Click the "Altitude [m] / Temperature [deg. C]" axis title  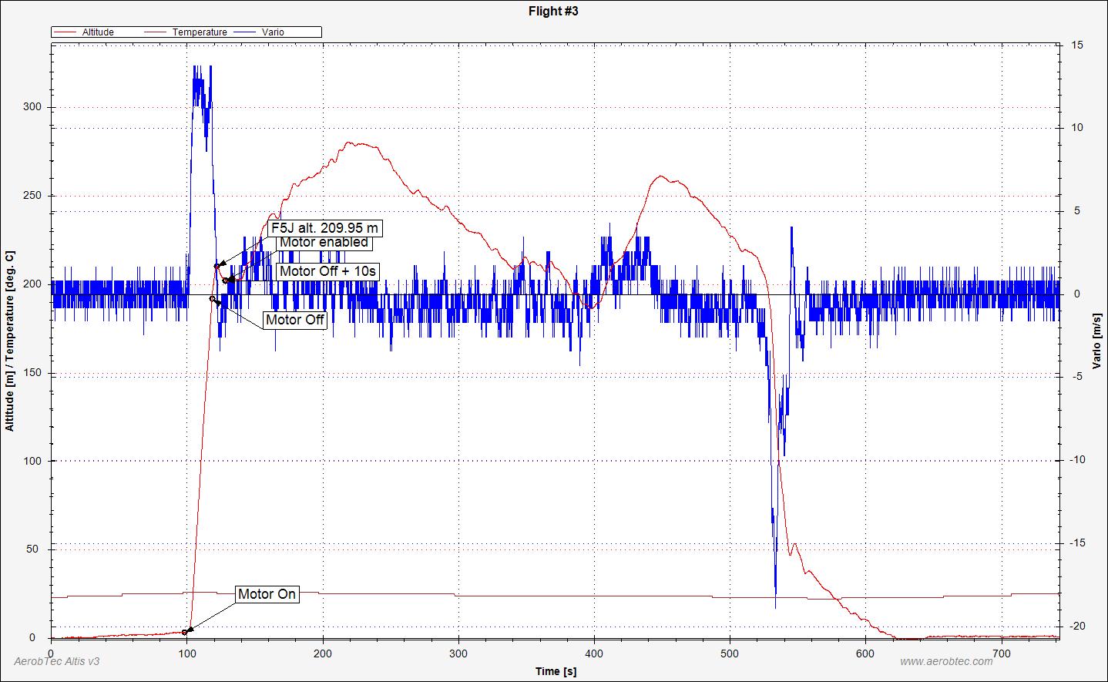click(10, 341)
